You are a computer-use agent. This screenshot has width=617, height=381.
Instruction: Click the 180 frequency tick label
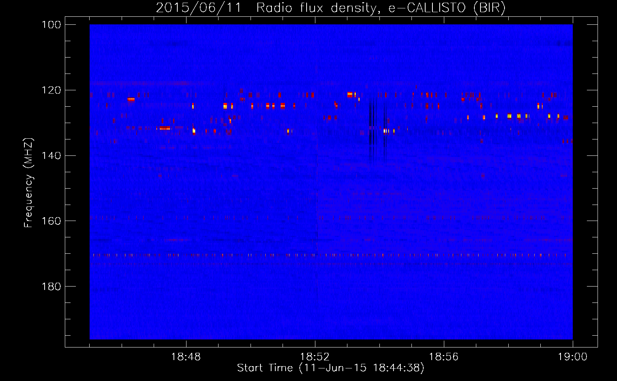[51, 287]
